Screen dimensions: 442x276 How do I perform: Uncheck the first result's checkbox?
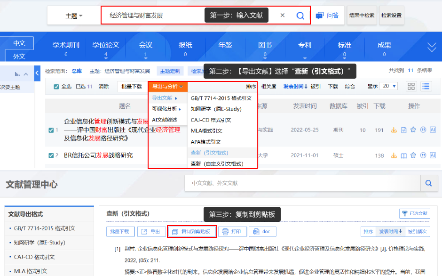pos(51,130)
